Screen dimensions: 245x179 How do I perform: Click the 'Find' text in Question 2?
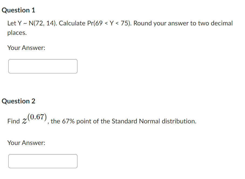pos(13,121)
